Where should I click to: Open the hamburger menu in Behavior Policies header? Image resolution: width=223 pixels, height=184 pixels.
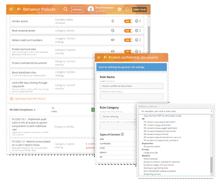11,9
